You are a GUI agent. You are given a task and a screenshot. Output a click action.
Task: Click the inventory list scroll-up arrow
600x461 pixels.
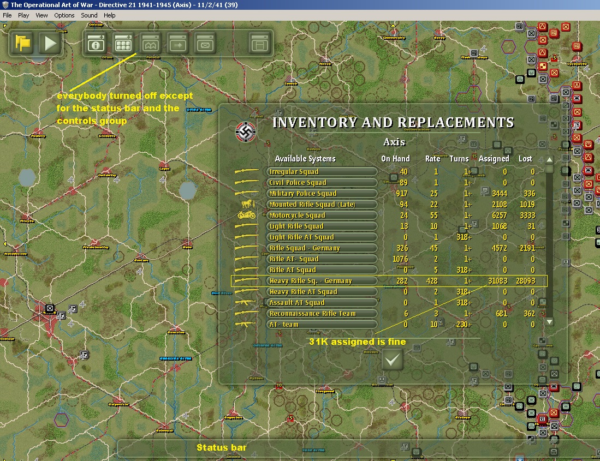point(549,159)
